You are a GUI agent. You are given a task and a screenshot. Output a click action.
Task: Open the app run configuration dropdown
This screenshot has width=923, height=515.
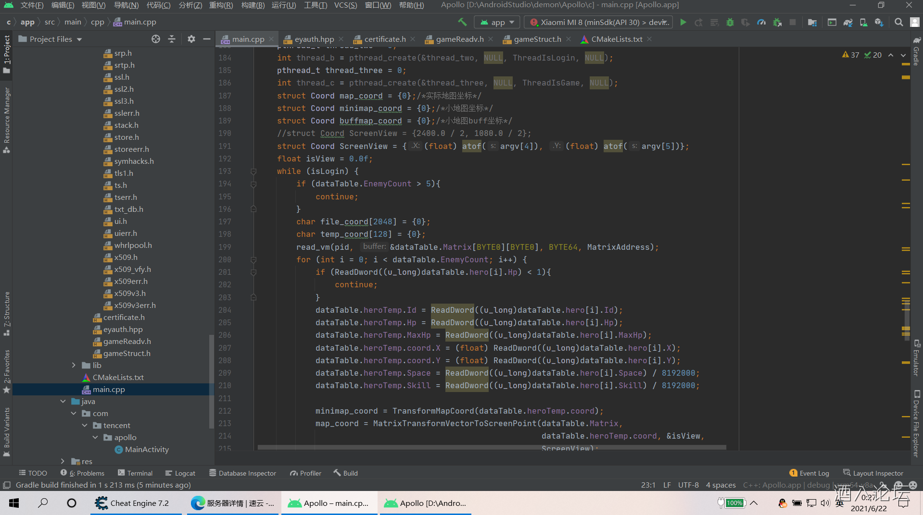(x=498, y=22)
